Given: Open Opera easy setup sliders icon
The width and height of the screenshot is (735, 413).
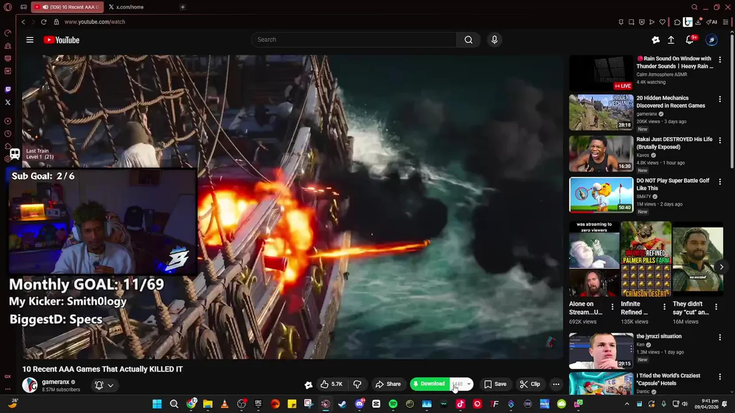Looking at the screenshot, I should point(726,22).
